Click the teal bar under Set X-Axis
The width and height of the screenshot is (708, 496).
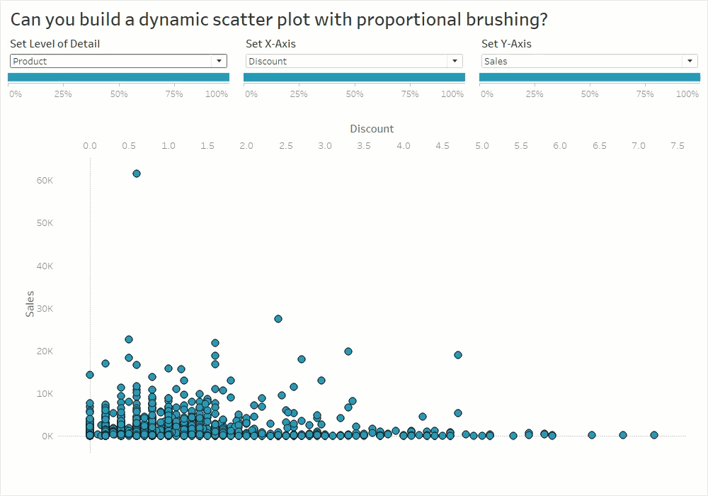[354, 77]
